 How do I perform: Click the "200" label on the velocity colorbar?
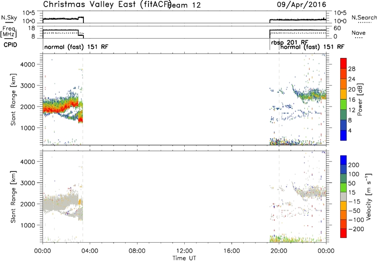354,165
